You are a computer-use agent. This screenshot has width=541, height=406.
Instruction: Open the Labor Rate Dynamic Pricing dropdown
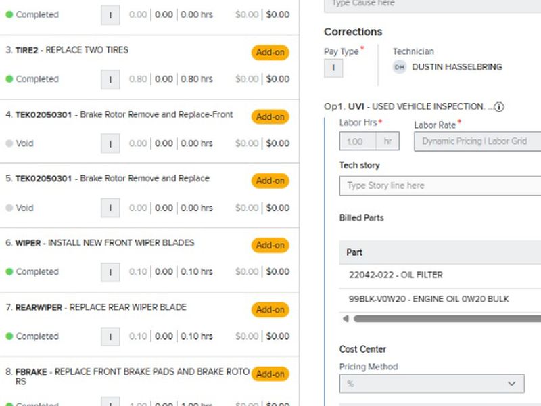[x=477, y=141]
